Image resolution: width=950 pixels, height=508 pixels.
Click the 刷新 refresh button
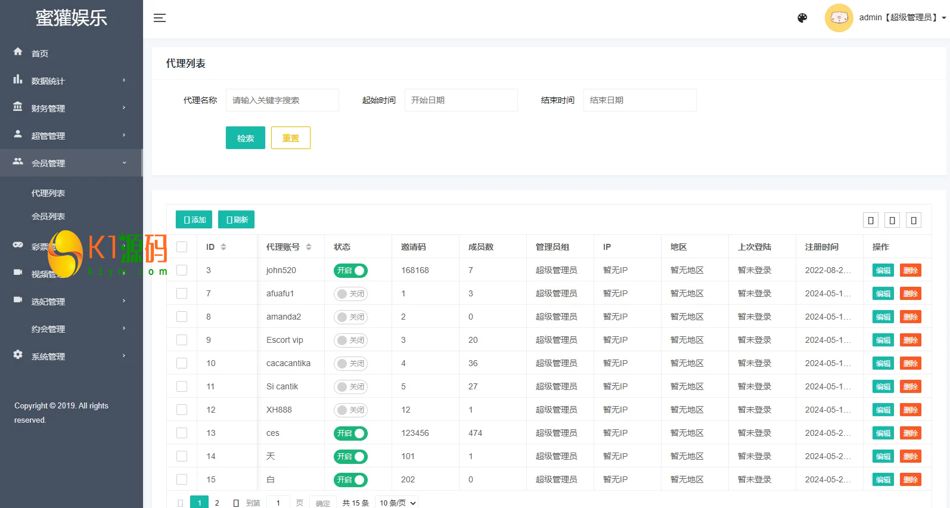point(237,219)
